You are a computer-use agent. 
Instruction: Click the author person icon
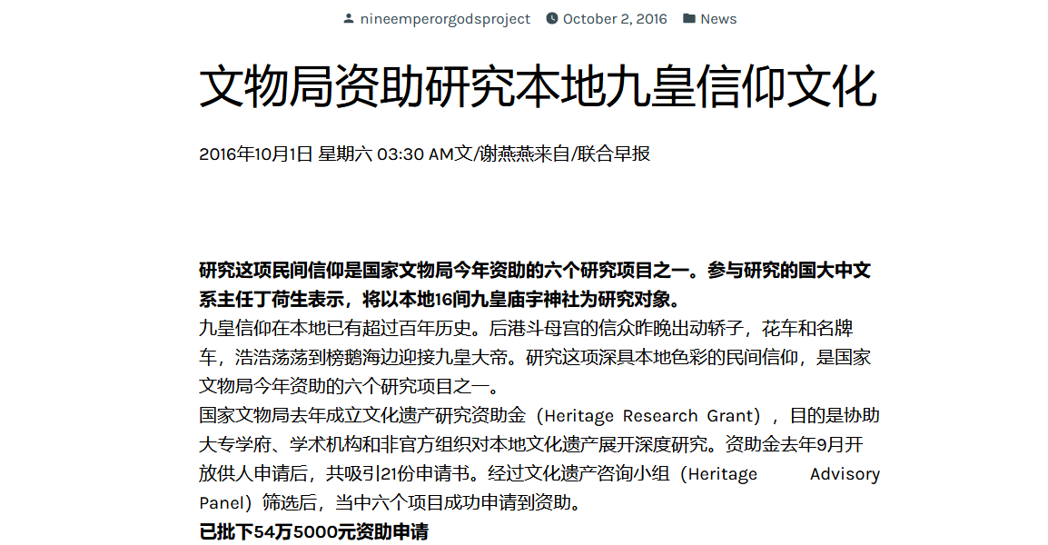[x=349, y=19]
